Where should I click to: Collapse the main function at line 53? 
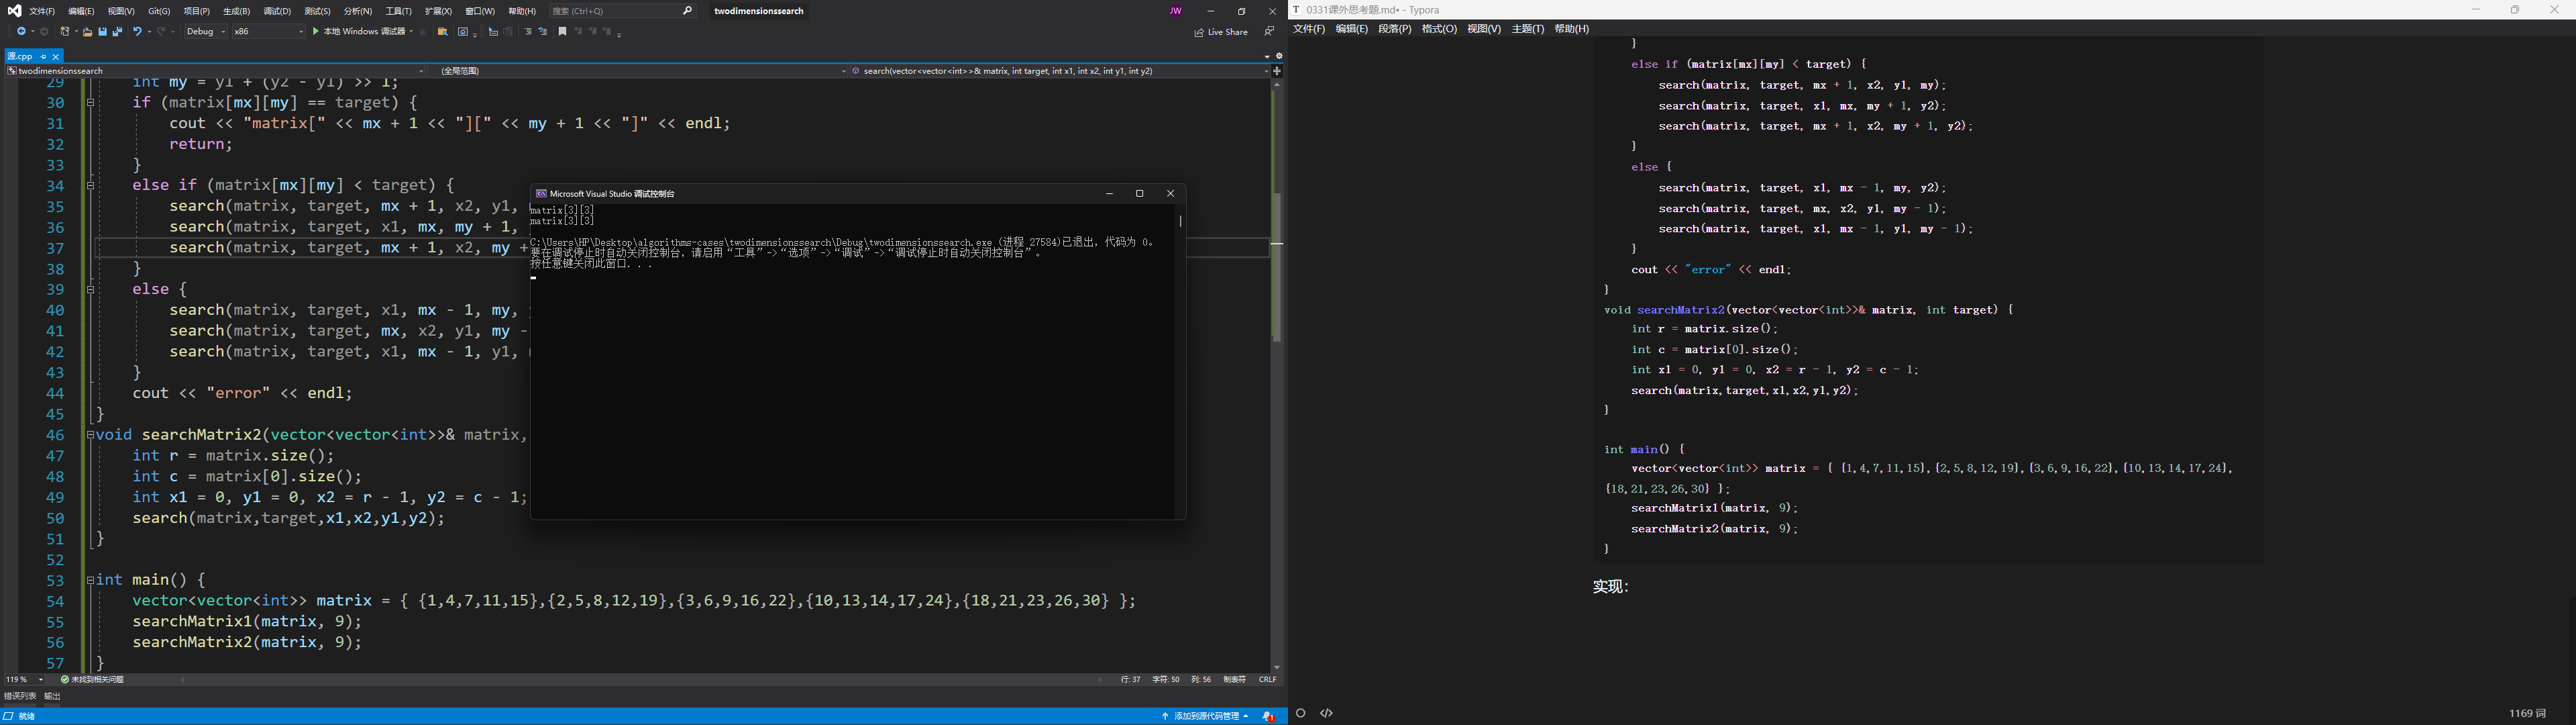(90, 580)
